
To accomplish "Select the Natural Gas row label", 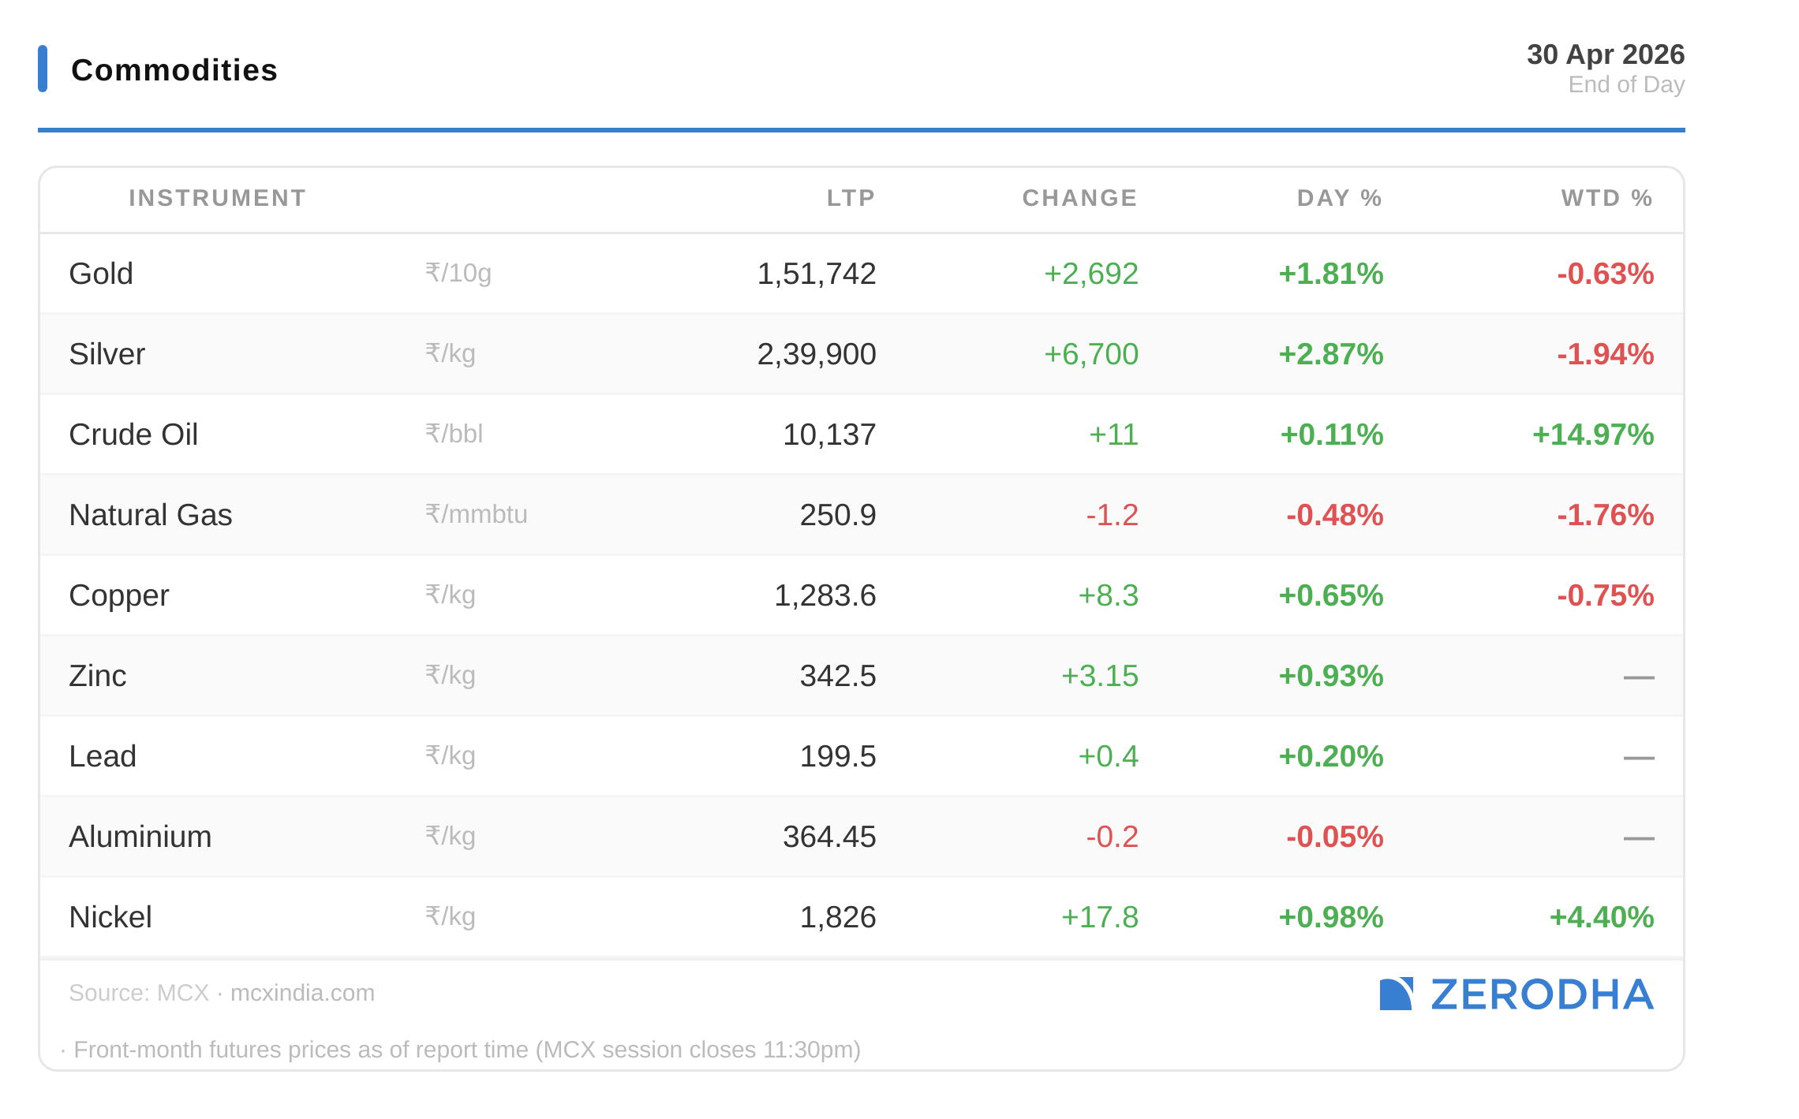I will coord(150,515).
